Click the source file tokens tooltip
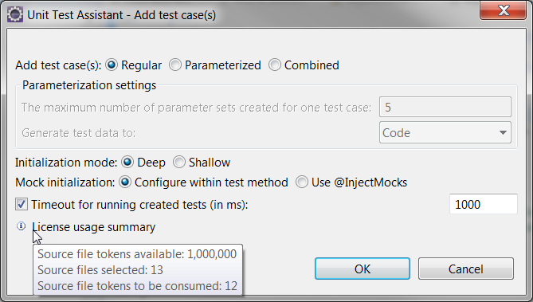533x302 pixels. 138,269
